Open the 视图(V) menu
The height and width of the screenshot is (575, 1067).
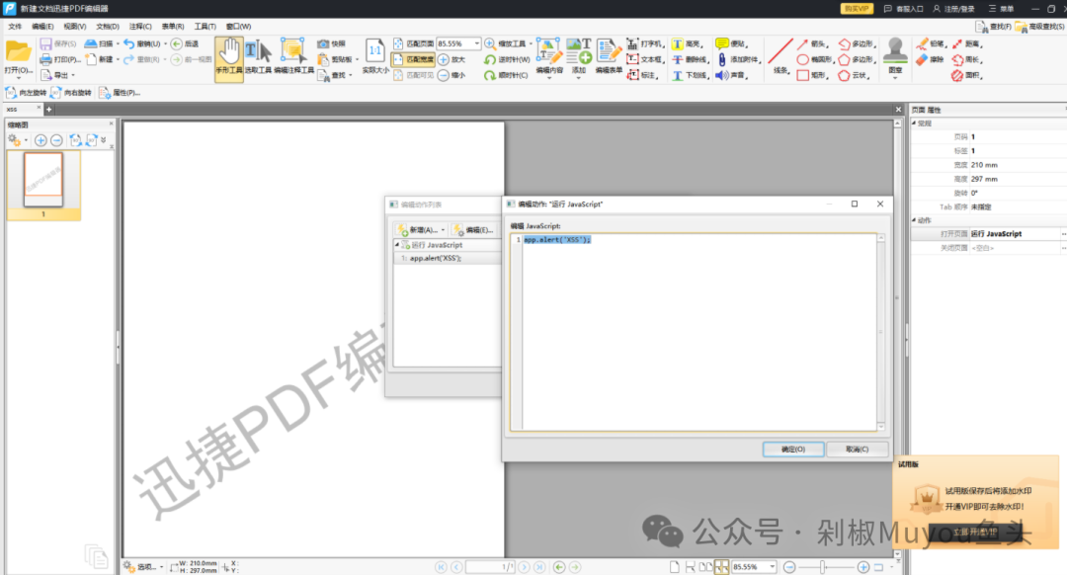click(x=75, y=27)
